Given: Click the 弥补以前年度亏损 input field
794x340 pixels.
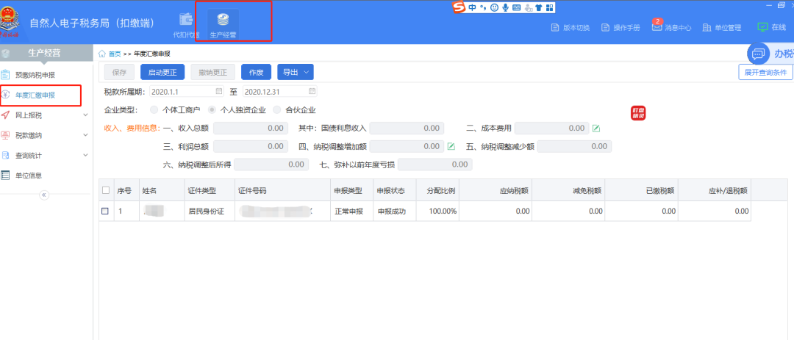Looking at the screenshot, I should tap(435, 164).
